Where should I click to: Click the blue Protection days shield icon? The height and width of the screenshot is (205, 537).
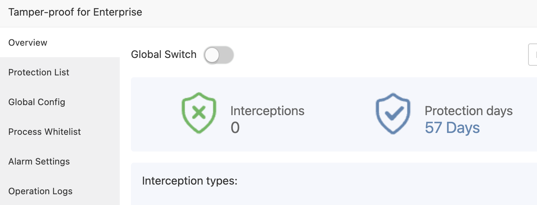(393, 113)
